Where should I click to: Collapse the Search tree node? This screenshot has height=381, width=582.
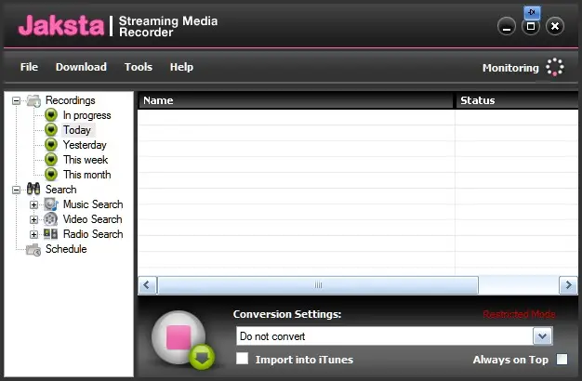coord(16,190)
